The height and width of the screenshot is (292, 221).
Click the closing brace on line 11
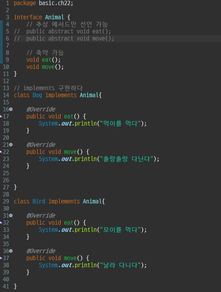(x=15, y=74)
